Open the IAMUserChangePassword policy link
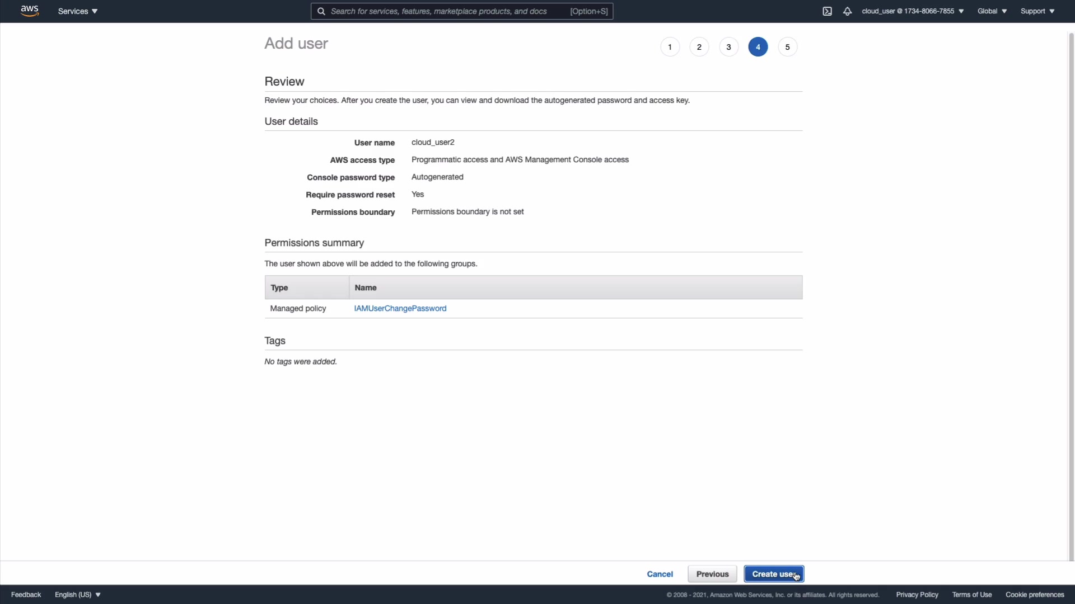Viewport: 1075px width, 604px height. (x=400, y=308)
